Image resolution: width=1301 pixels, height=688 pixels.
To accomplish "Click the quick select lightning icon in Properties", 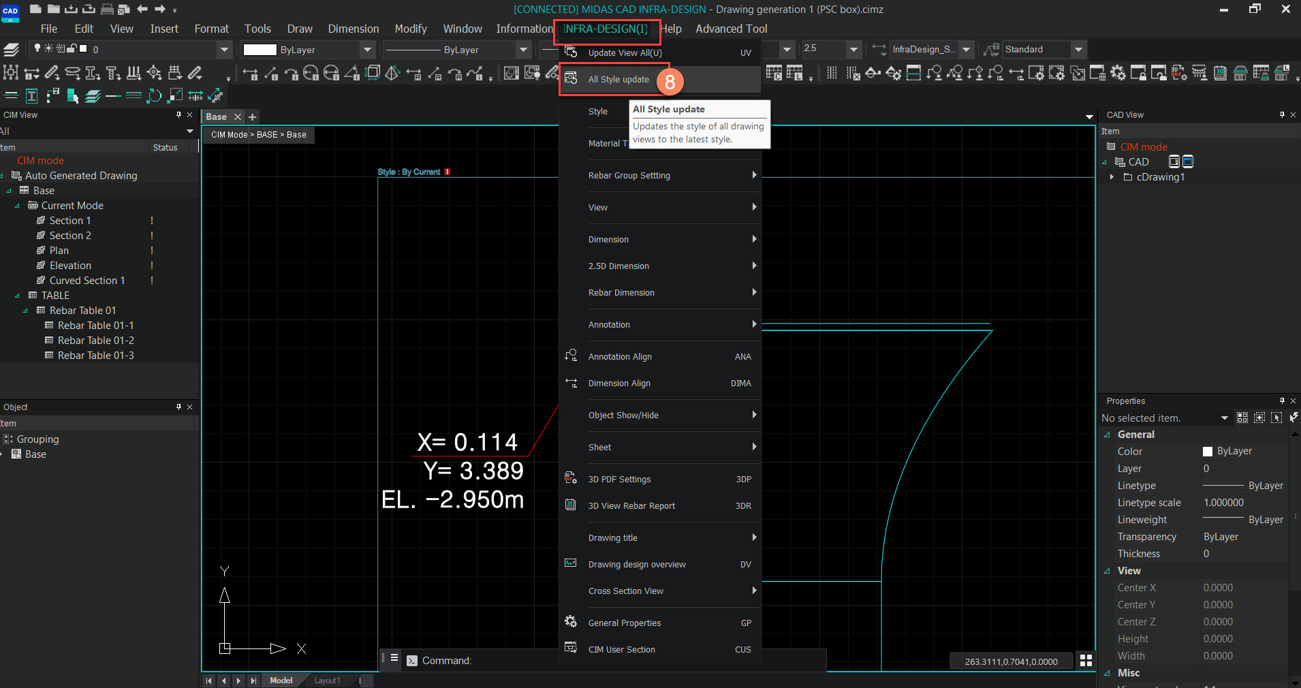I will [x=1294, y=418].
